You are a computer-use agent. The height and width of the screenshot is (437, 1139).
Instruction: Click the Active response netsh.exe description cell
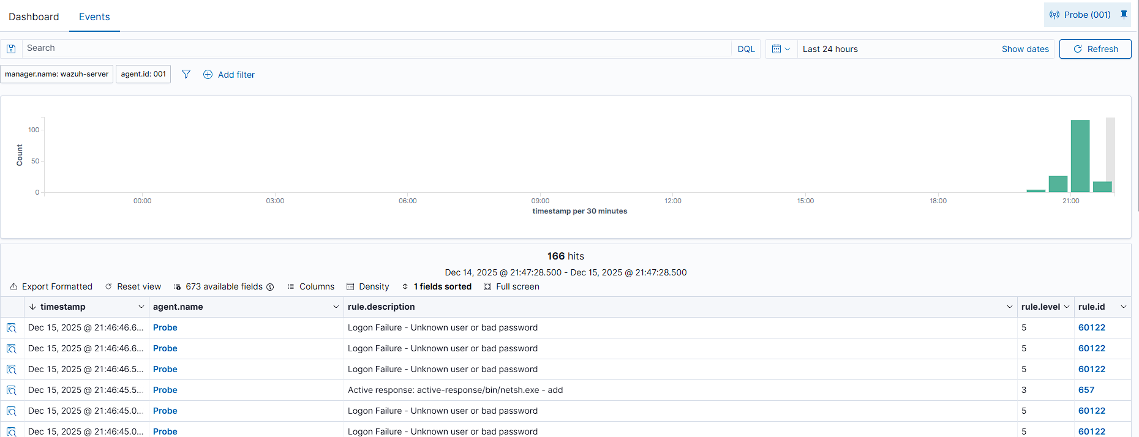[x=680, y=390]
